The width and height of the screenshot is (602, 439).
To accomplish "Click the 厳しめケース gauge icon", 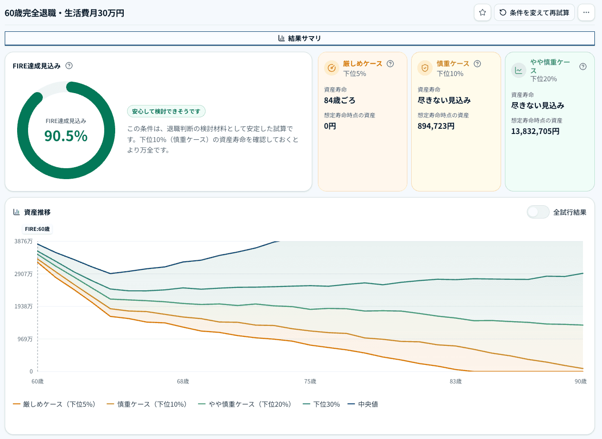I will pyautogui.click(x=332, y=68).
